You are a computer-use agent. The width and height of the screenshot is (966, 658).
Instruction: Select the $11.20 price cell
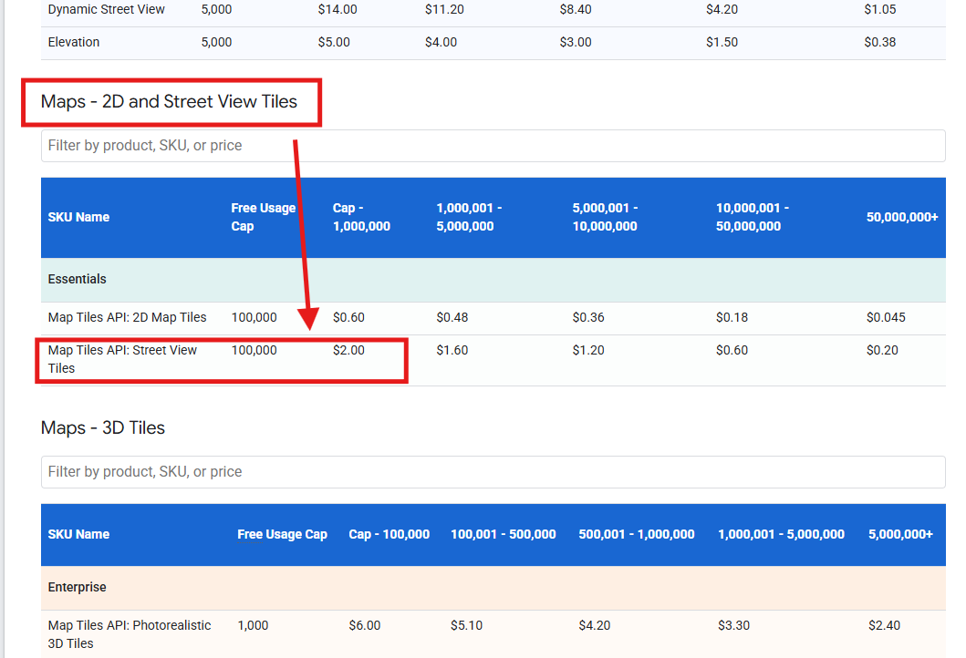tap(444, 10)
